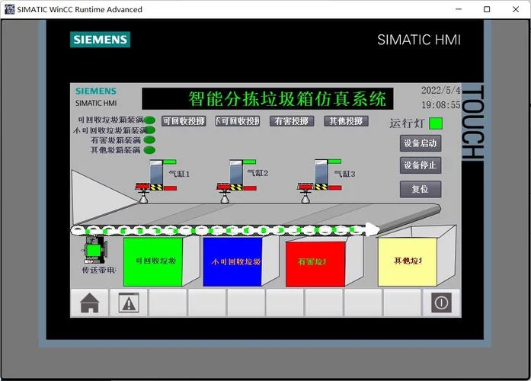Click the yellow 其他垃圾 bin
This screenshot has height=381, width=531.
[408, 262]
